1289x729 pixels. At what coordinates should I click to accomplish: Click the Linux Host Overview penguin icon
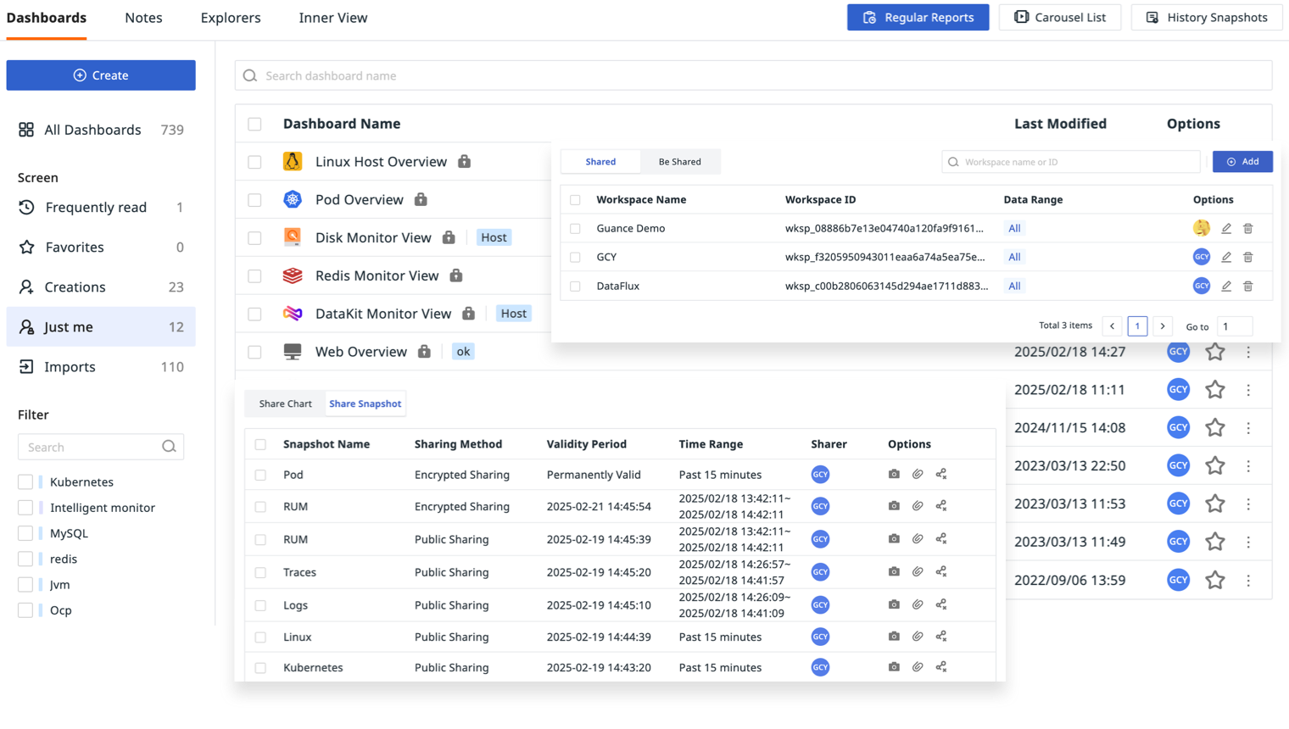pos(293,161)
